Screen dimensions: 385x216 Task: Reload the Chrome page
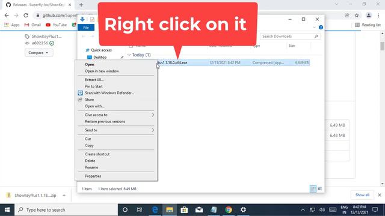point(26,15)
